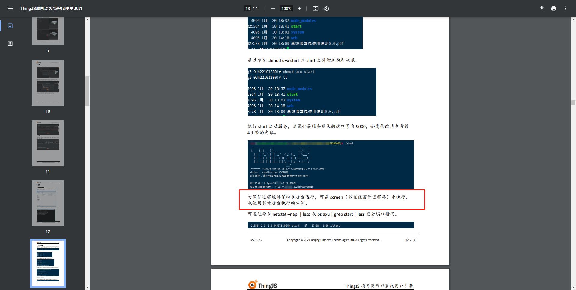This screenshot has height=290, width=576.
Task: Show the document outline view
Action: (10, 44)
